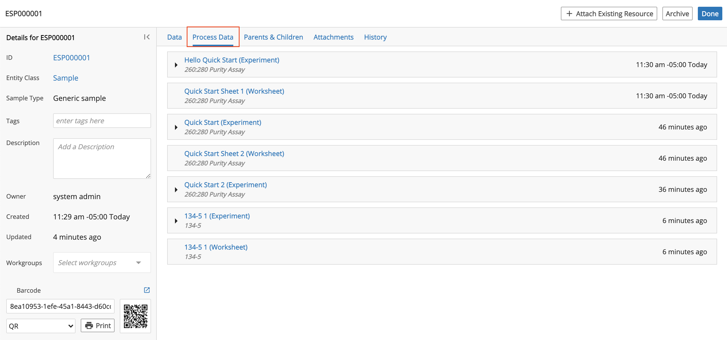Screen dimensions: 727x340
Task: Open the 134-5 1 Worksheet entry
Action: [x=216, y=247]
